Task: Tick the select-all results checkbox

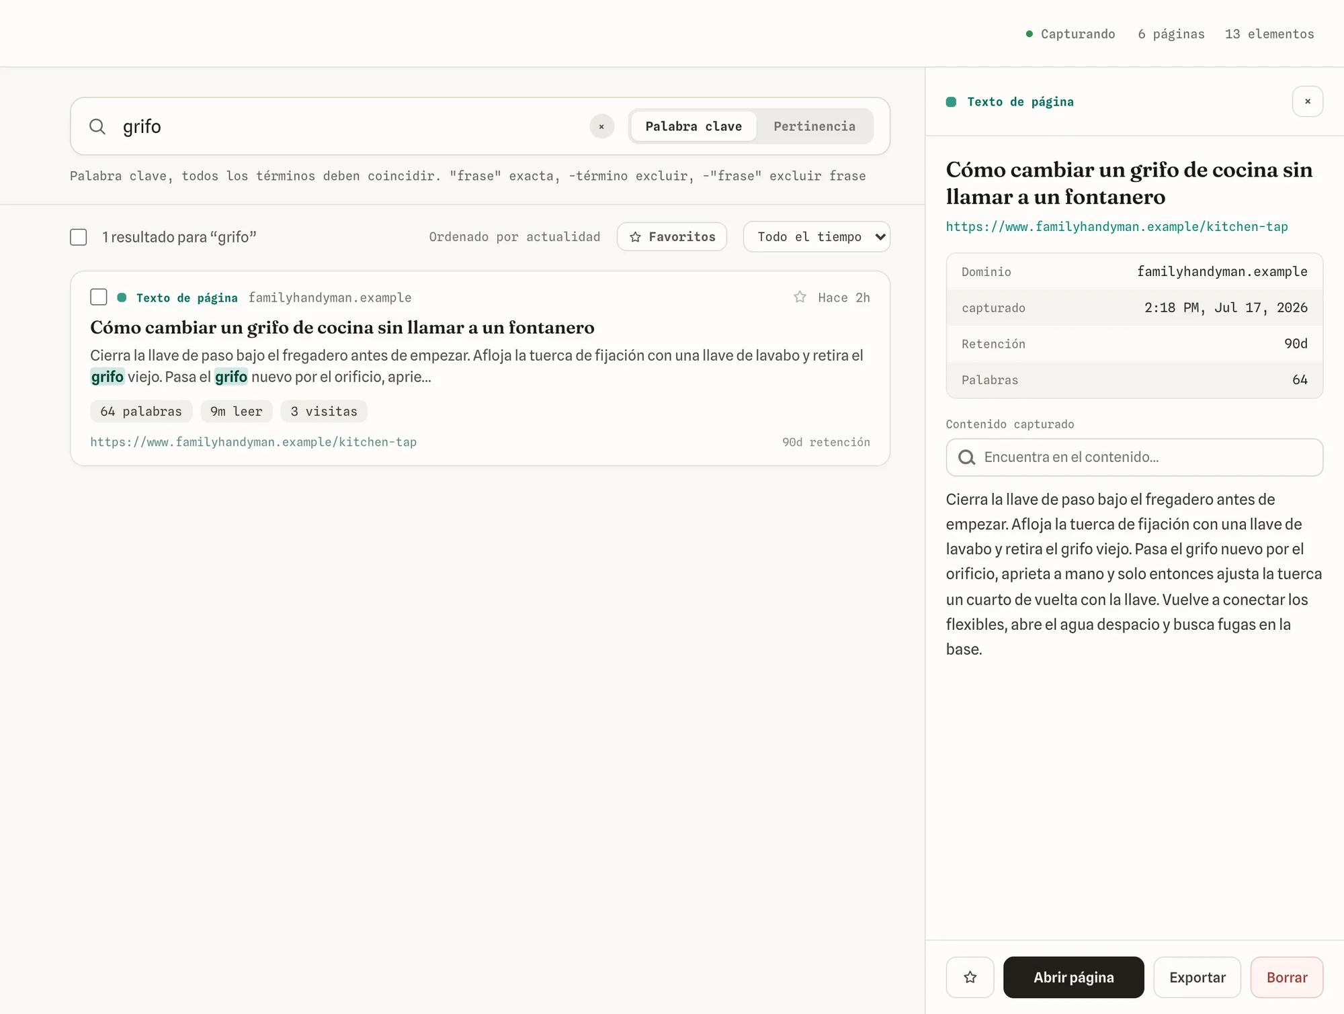Action: [79, 237]
